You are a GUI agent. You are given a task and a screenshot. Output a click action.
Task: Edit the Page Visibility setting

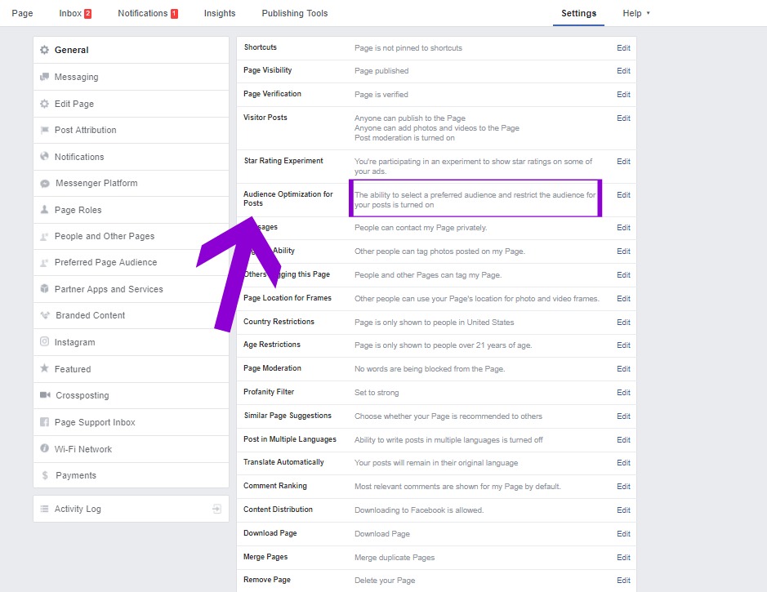pyautogui.click(x=623, y=71)
